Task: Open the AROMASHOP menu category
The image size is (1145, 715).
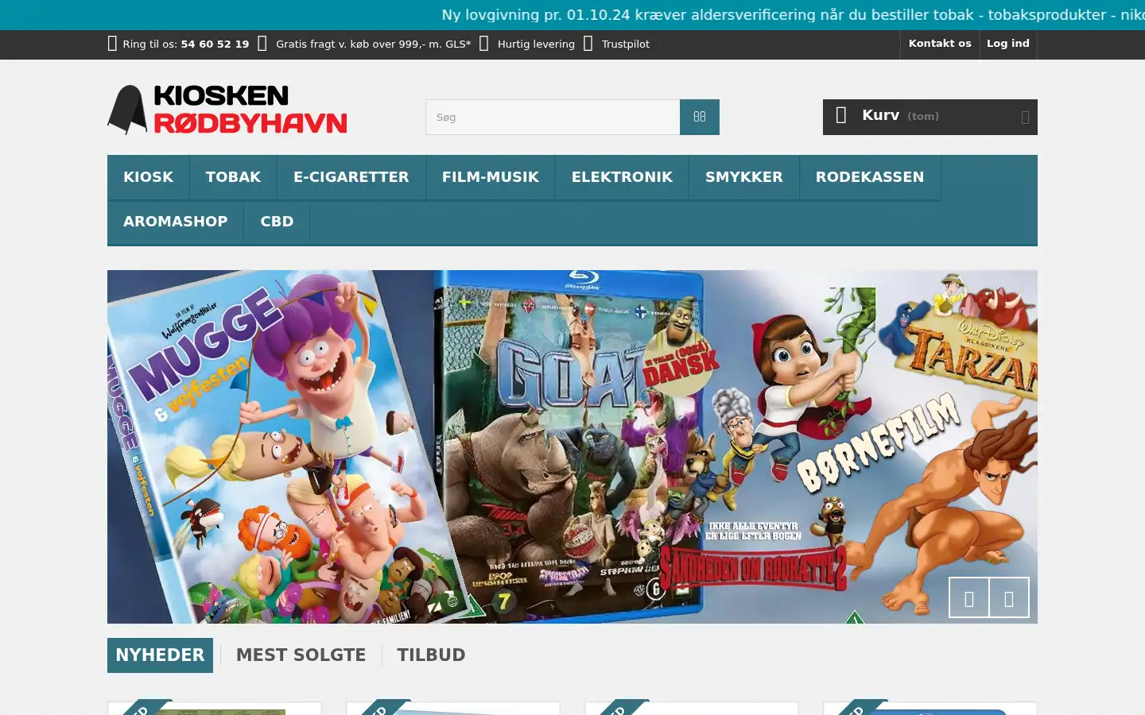Action: click(176, 222)
